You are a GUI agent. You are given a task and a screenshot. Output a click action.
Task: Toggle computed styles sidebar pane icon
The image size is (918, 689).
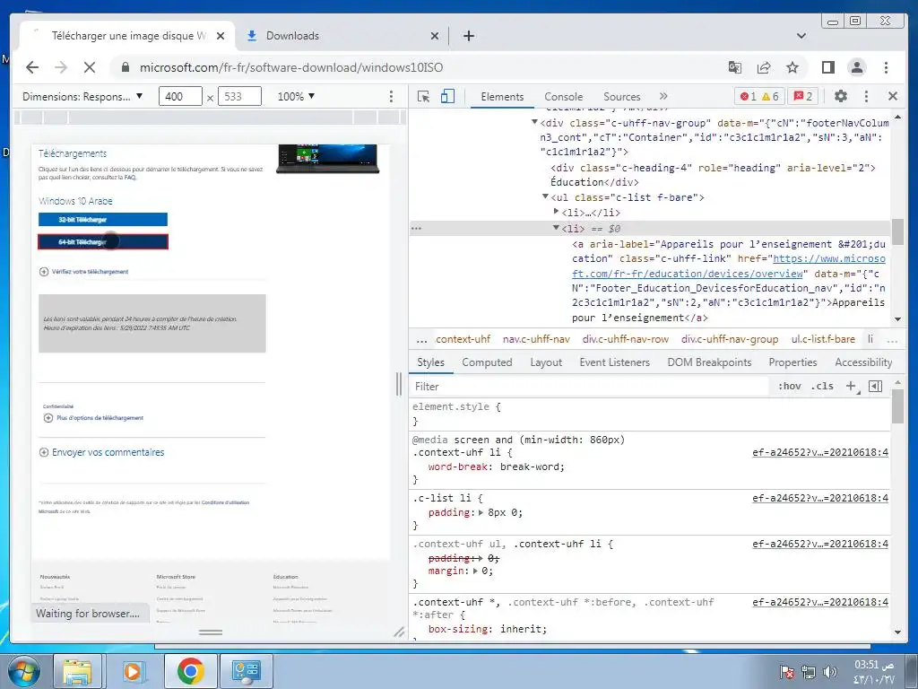tap(875, 386)
